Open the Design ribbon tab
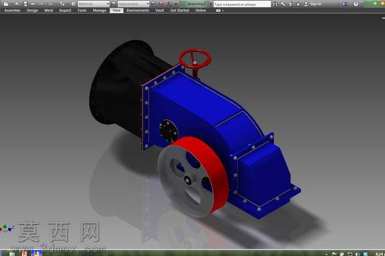The width and height of the screenshot is (385, 256). click(32, 10)
